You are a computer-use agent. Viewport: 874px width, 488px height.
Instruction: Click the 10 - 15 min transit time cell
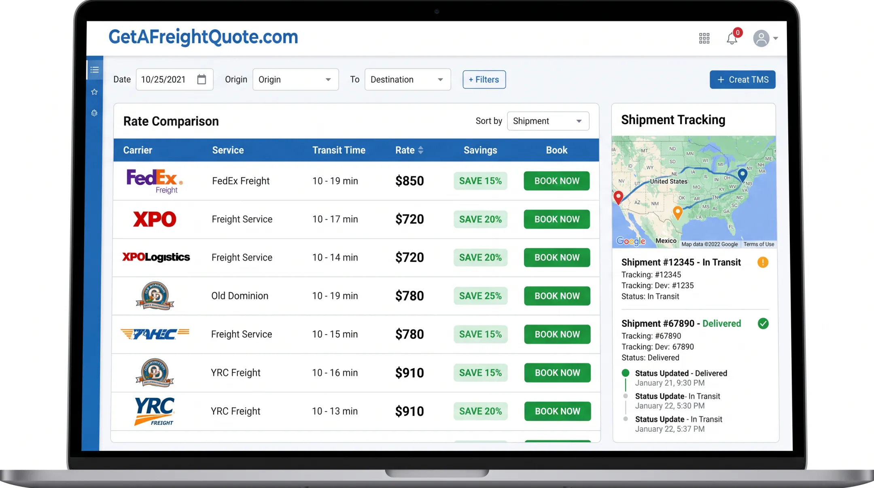point(335,334)
